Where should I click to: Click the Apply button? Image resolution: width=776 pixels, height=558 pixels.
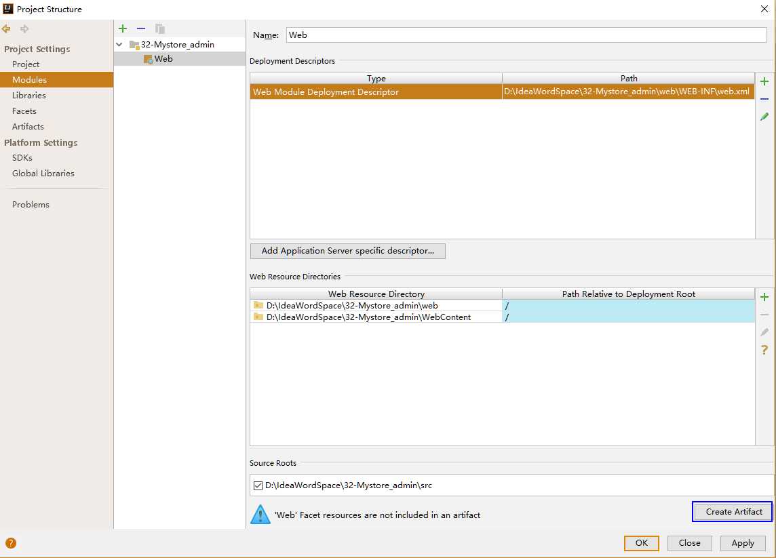743,542
